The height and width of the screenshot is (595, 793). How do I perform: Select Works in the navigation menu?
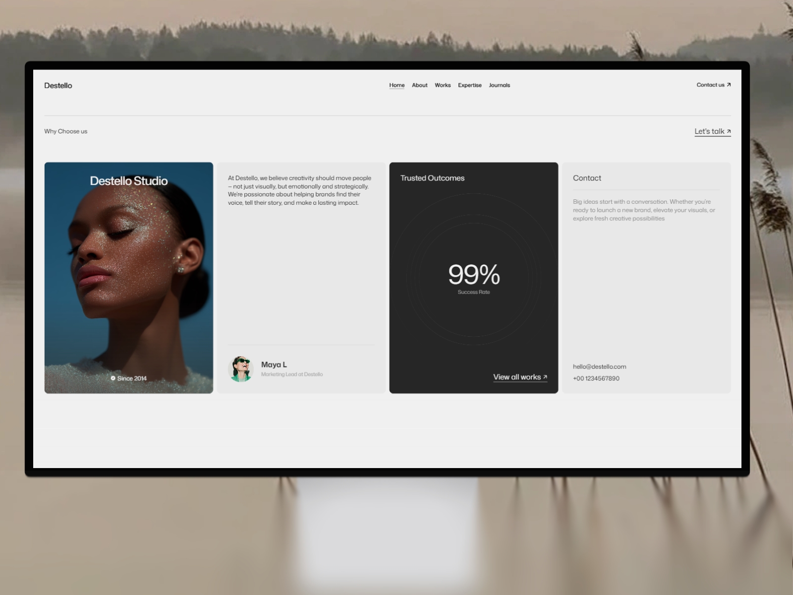click(x=443, y=85)
